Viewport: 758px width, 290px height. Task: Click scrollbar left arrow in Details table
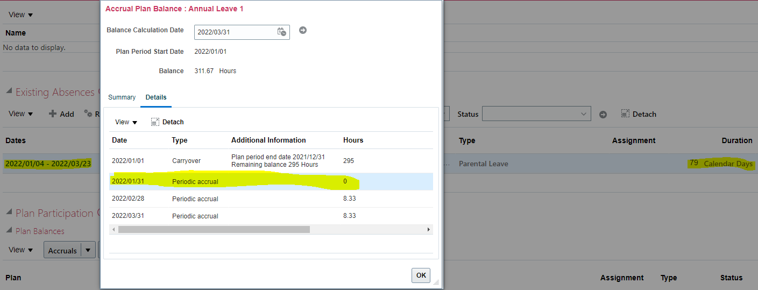point(113,229)
